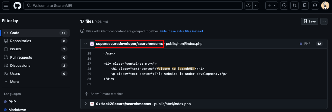This screenshot has width=332, height=112.
Task: Open the Issues circle icon in header
Action: 284,6
